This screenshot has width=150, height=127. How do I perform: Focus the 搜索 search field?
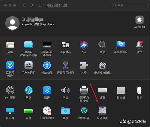pos(129,5)
